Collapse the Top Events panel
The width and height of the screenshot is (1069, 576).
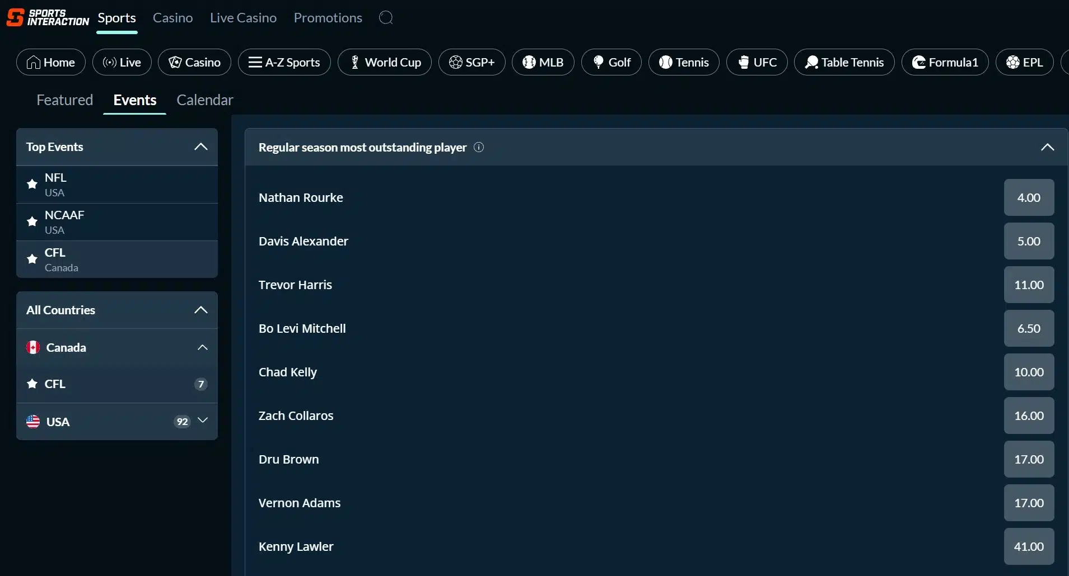[200, 147]
